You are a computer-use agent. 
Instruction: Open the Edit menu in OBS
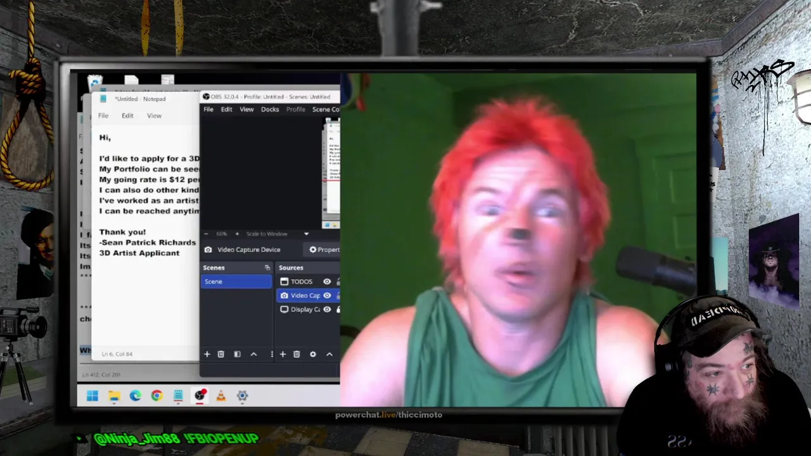[226, 109]
